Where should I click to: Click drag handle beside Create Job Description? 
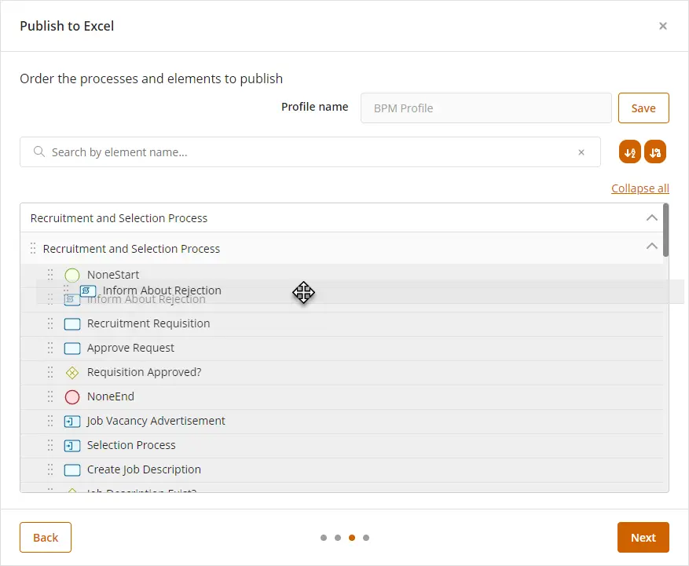(50, 470)
